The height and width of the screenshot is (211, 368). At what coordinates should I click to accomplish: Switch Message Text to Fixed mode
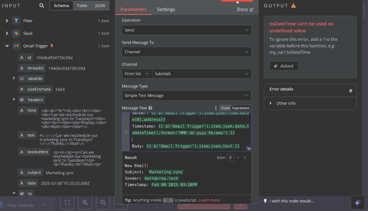tap(225, 108)
